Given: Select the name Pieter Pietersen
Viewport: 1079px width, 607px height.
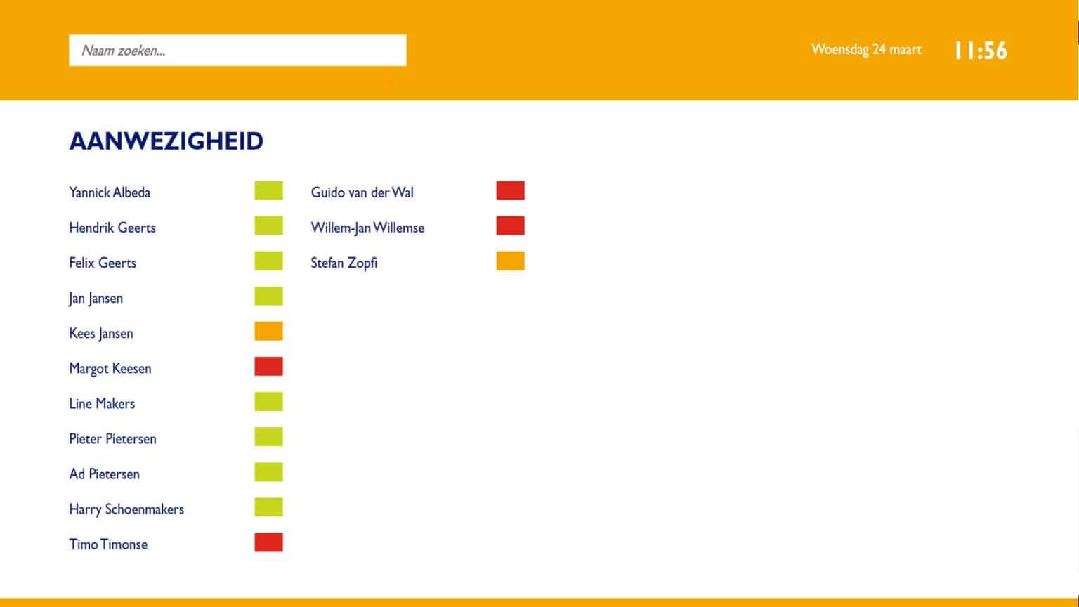Looking at the screenshot, I should tap(112, 439).
